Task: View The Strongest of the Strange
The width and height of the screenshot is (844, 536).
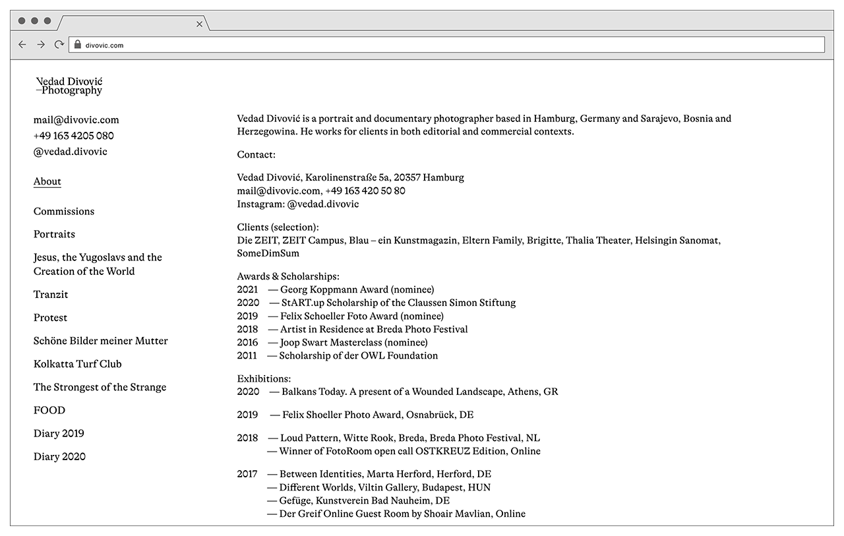Action: coord(100,387)
